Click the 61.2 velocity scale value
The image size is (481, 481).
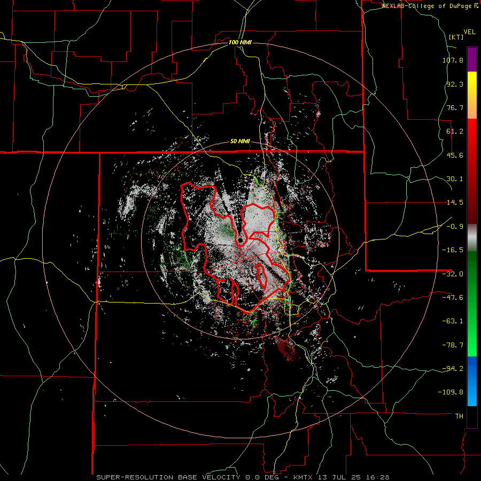pos(455,131)
